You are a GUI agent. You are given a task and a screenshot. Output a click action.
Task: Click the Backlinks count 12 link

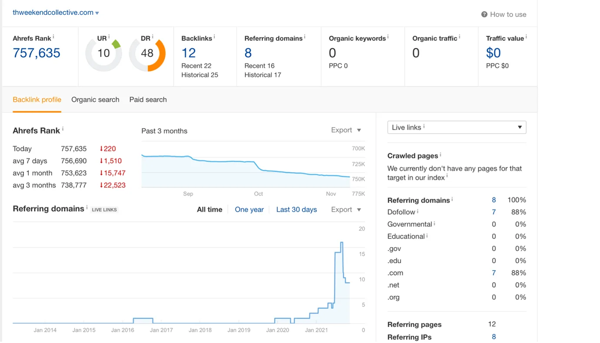[x=189, y=53]
